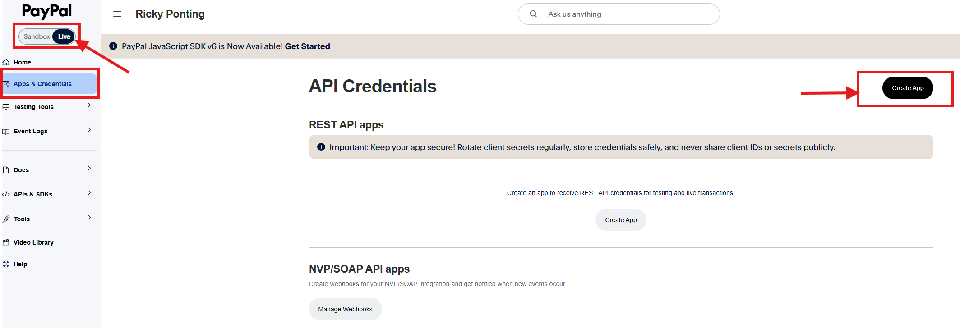Click the search magnifier icon

533,14
